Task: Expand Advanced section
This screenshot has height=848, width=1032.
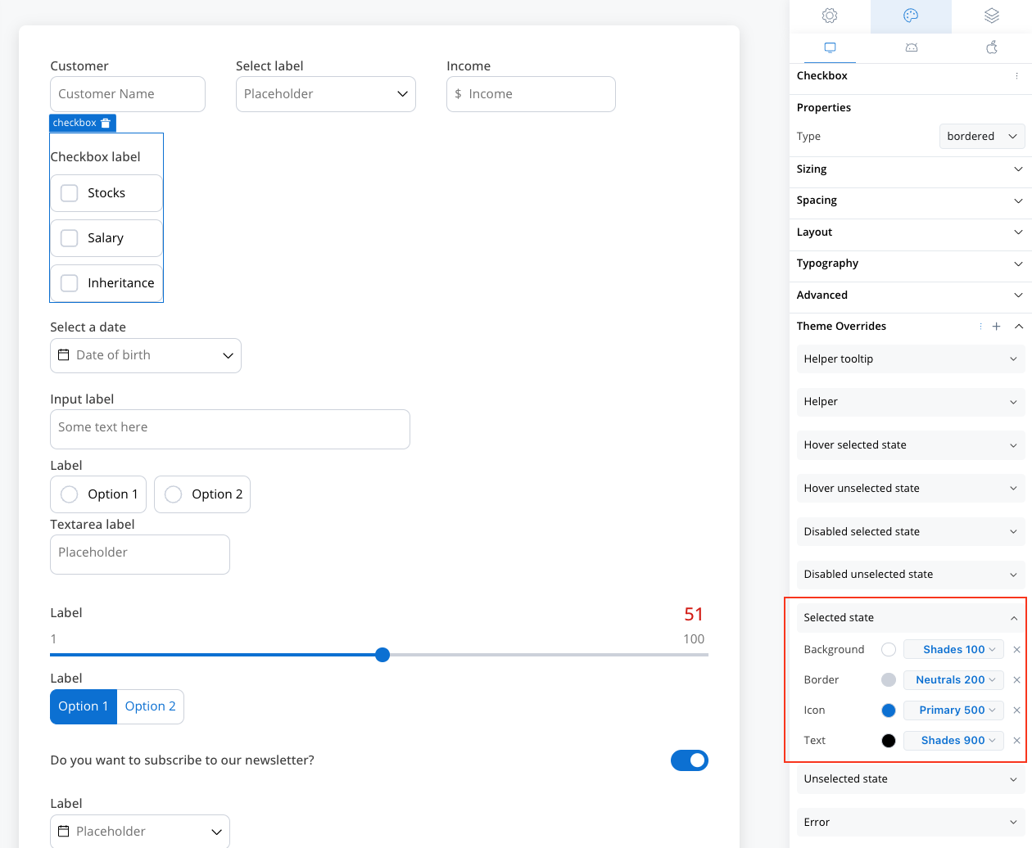Action: [911, 295]
